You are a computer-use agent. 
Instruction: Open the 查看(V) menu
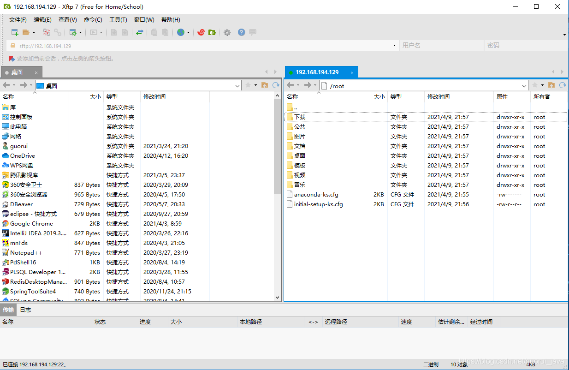coord(68,20)
